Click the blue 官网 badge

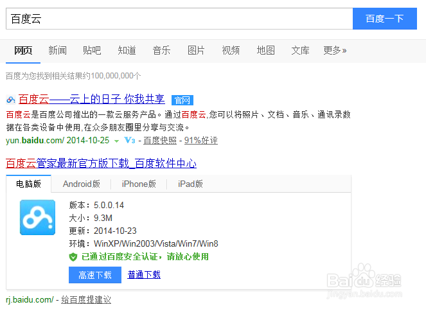(182, 100)
